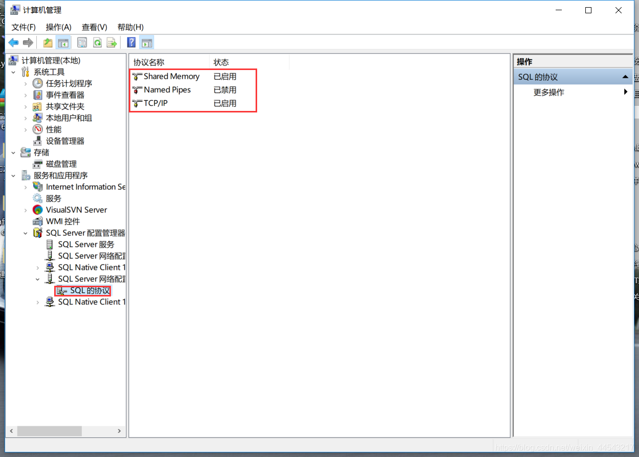Collapse the SQL Server 配置管理器 node
This screenshot has height=457, width=639.
click(x=26, y=233)
